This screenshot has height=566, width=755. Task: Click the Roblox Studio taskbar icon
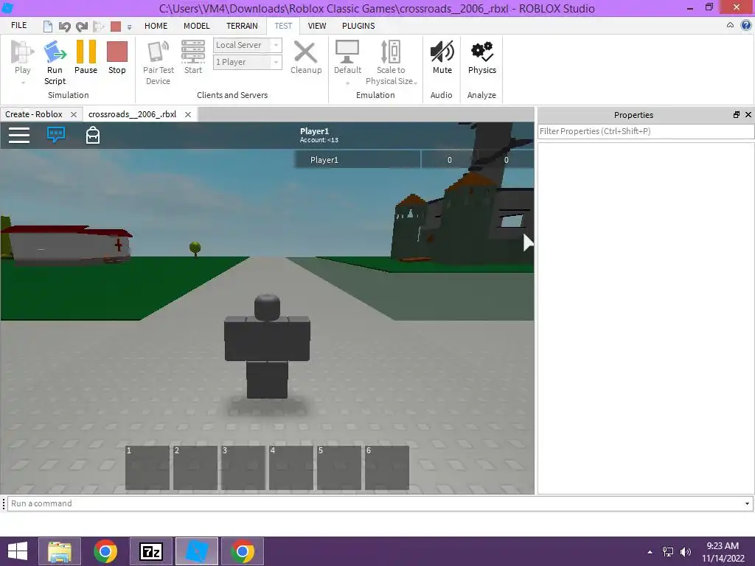[196, 551]
